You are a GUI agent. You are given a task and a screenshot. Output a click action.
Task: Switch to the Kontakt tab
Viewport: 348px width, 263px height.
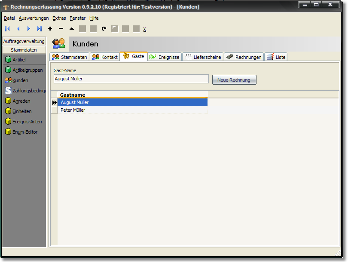[x=105, y=57]
